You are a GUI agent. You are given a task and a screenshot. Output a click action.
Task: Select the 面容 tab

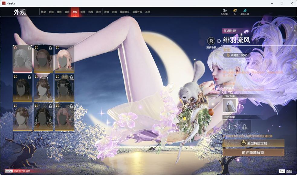pos(67,12)
